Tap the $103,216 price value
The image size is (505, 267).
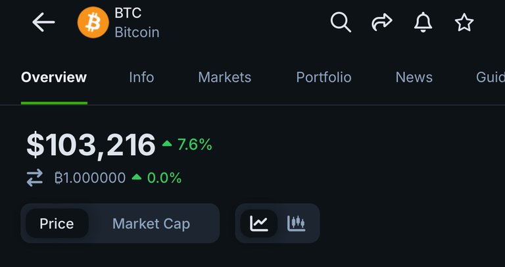click(91, 145)
